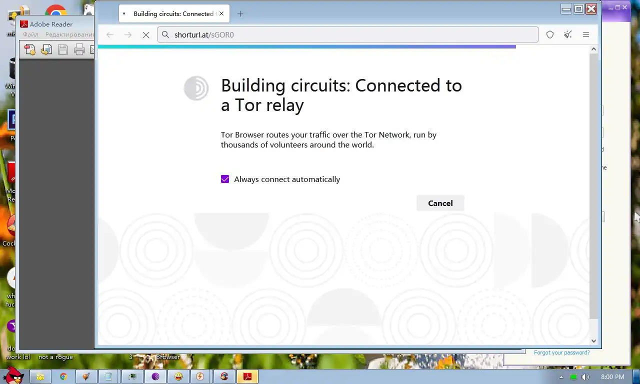
Task: Show hidden tray icons arrow
Action: [561, 377]
